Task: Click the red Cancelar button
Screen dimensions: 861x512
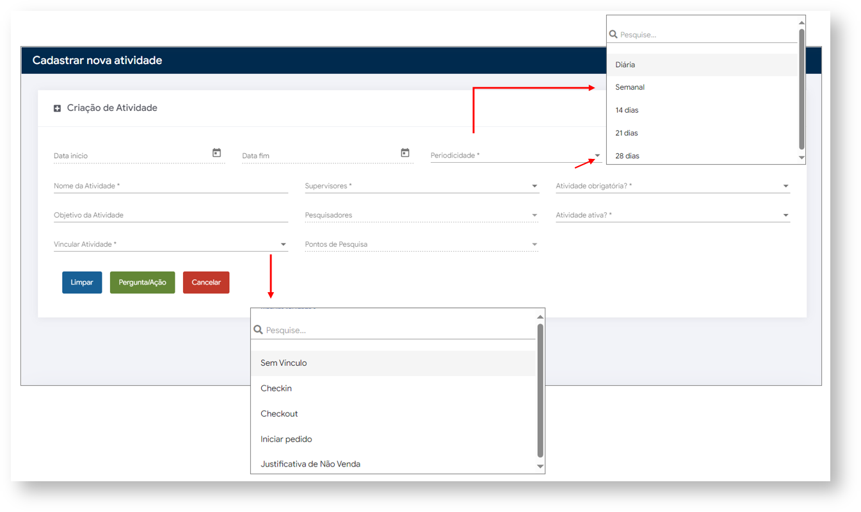Action: (x=206, y=283)
